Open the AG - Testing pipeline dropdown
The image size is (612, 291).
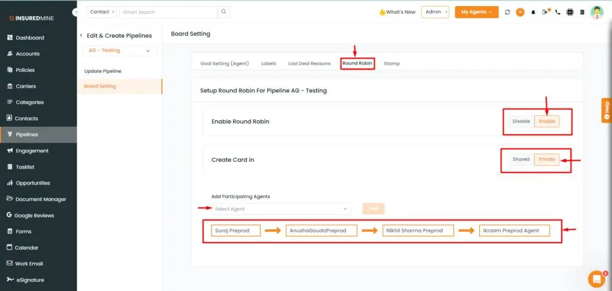[x=120, y=51]
